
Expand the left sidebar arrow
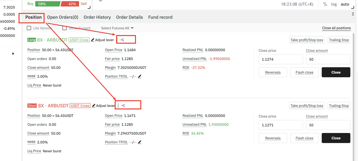point(13,53)
